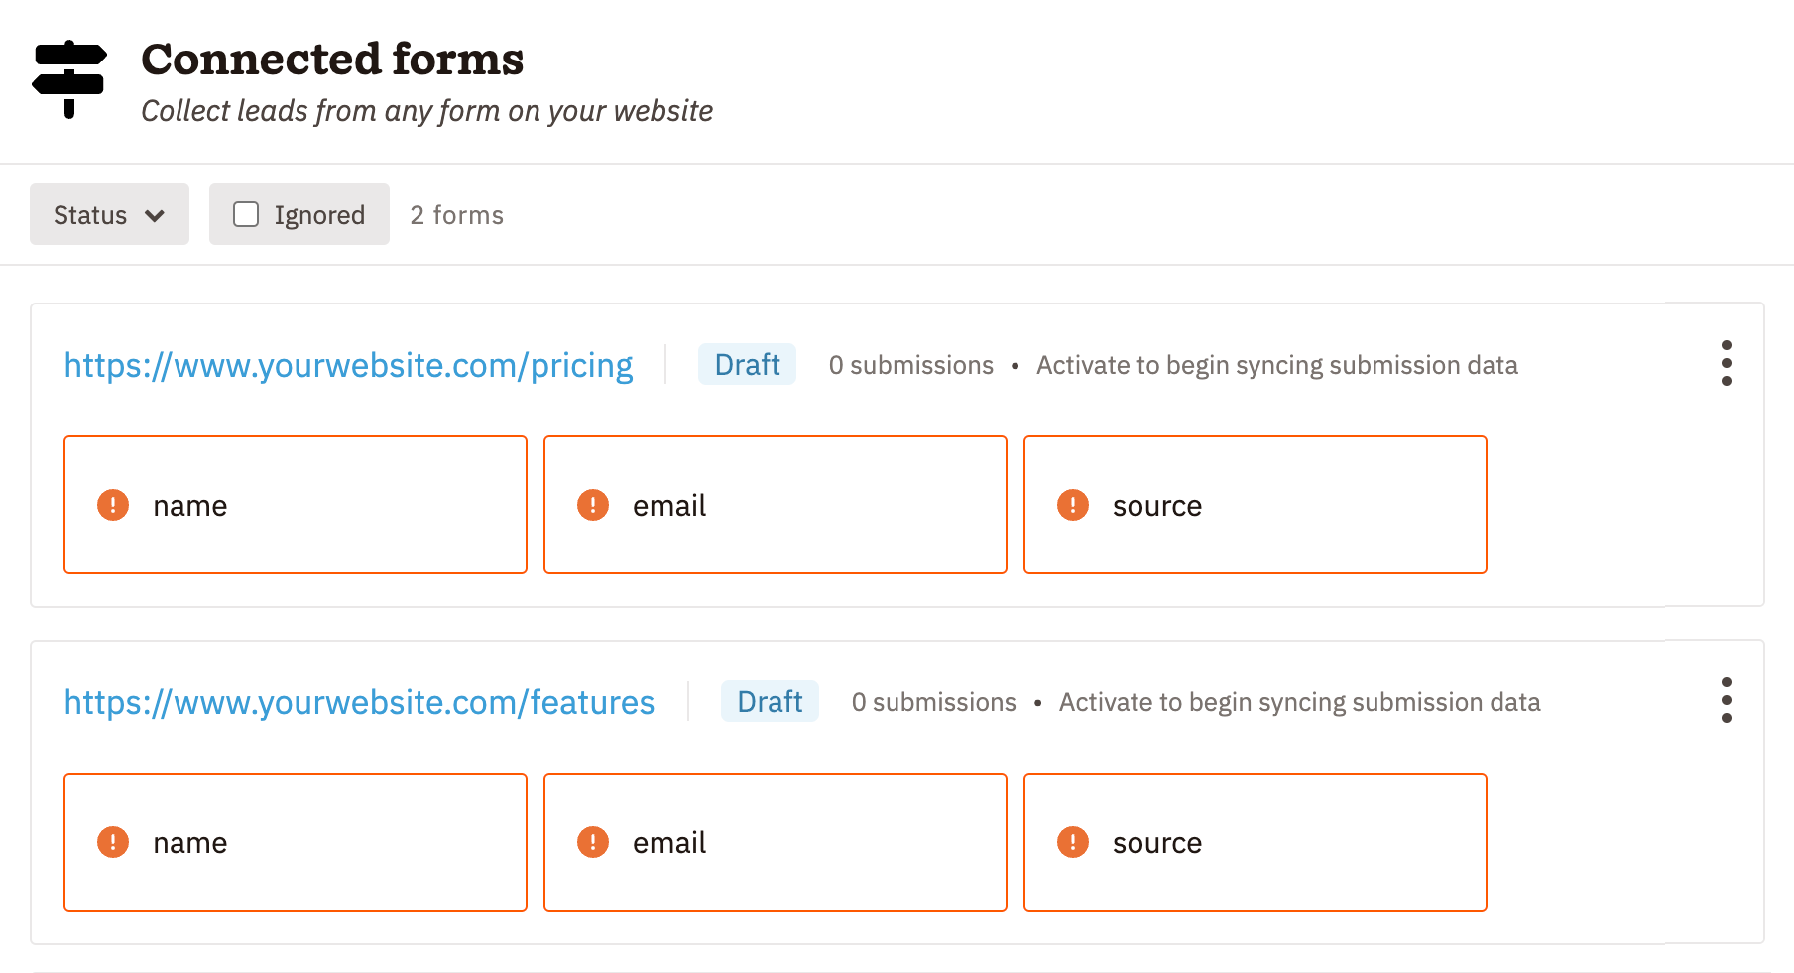Select the email field card in the pricing form
The height and width of the screenshot is (973, 1794).
[776, 505]
